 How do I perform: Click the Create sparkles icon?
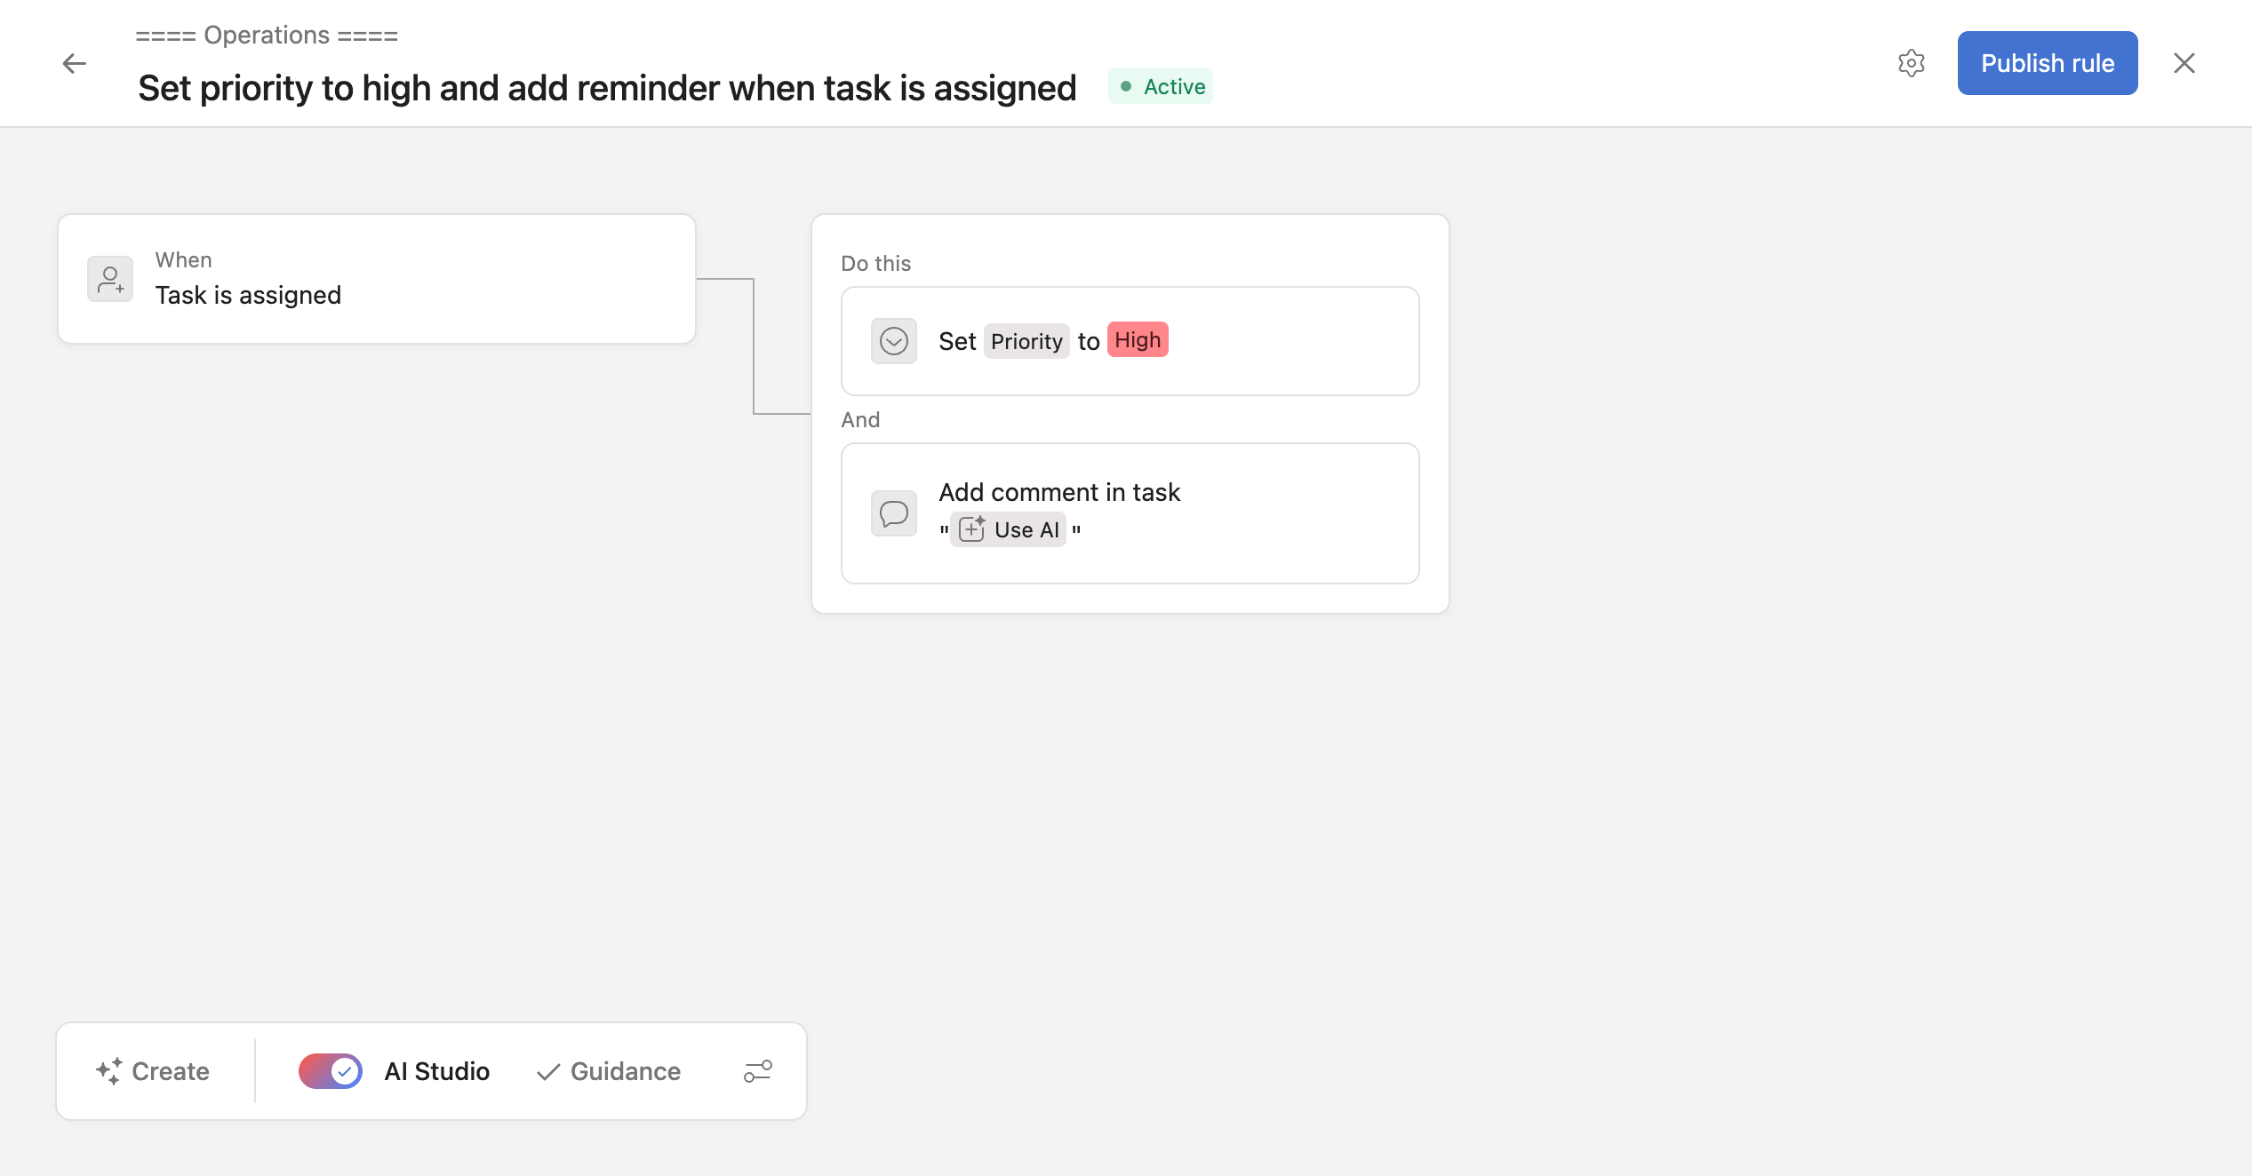pos(109,1071)
